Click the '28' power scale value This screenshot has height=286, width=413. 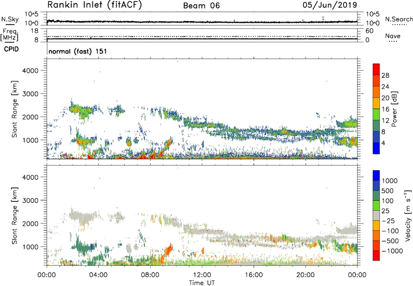(385, 75)
